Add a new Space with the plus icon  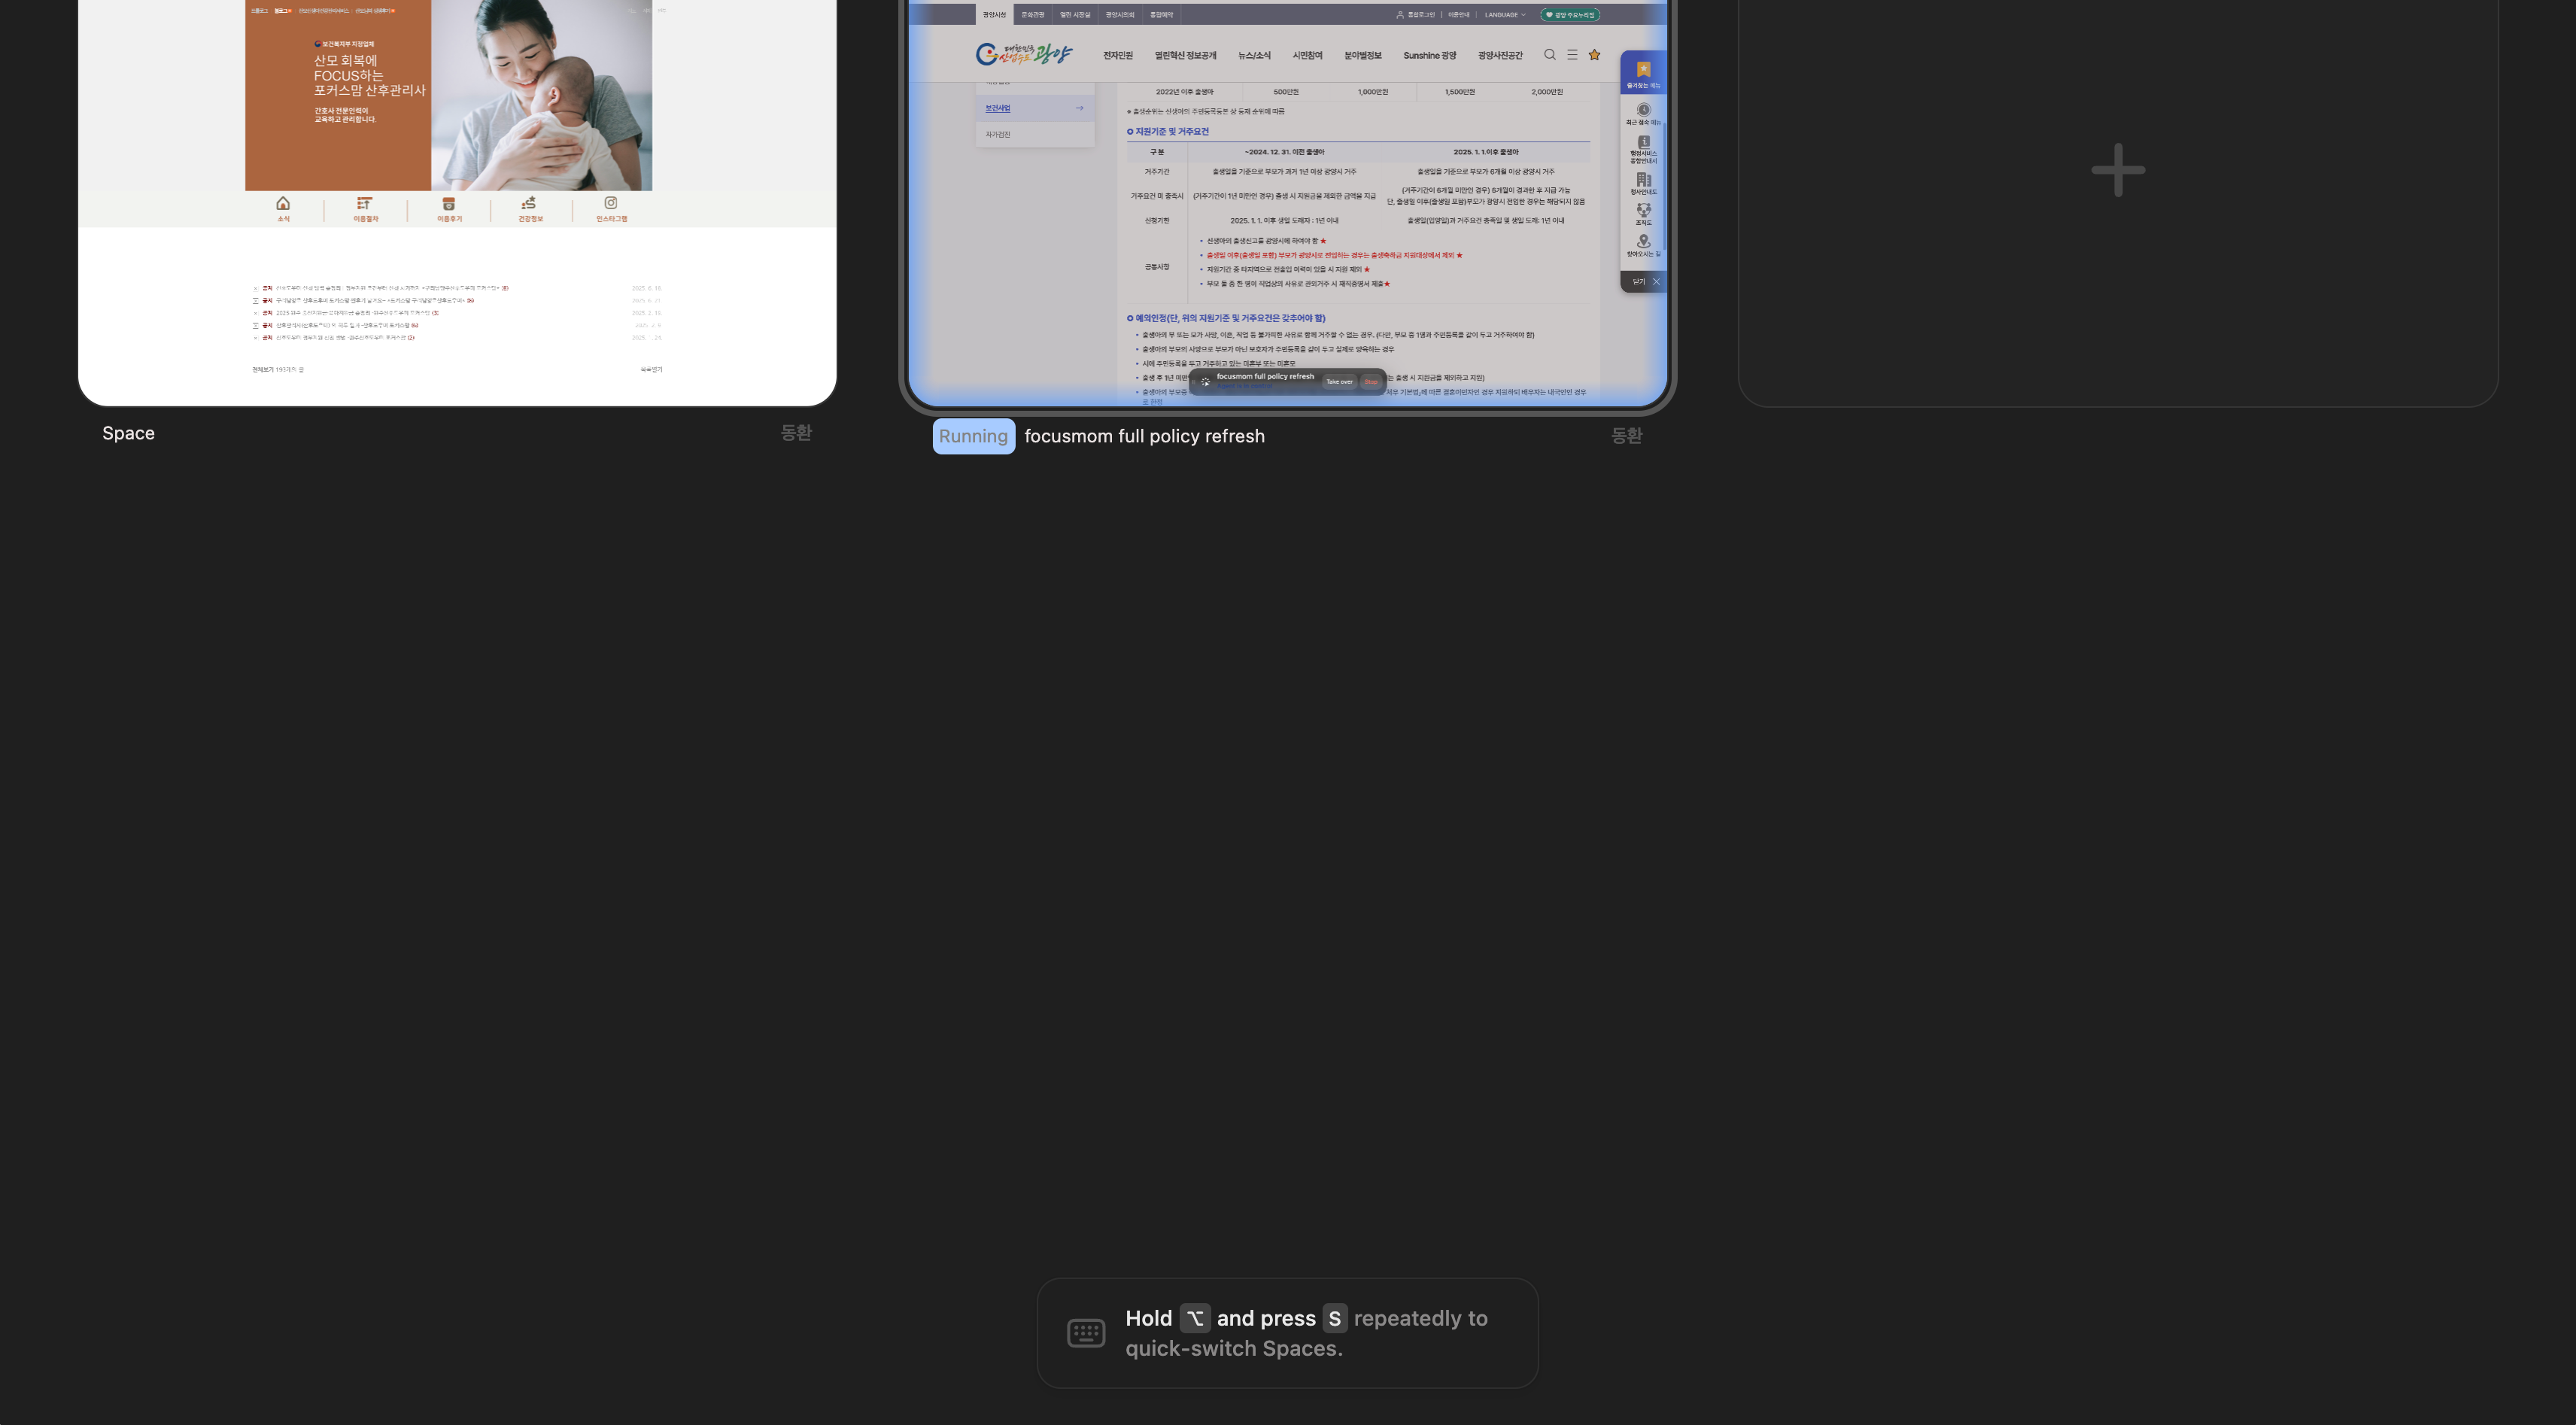(2118, 170)
